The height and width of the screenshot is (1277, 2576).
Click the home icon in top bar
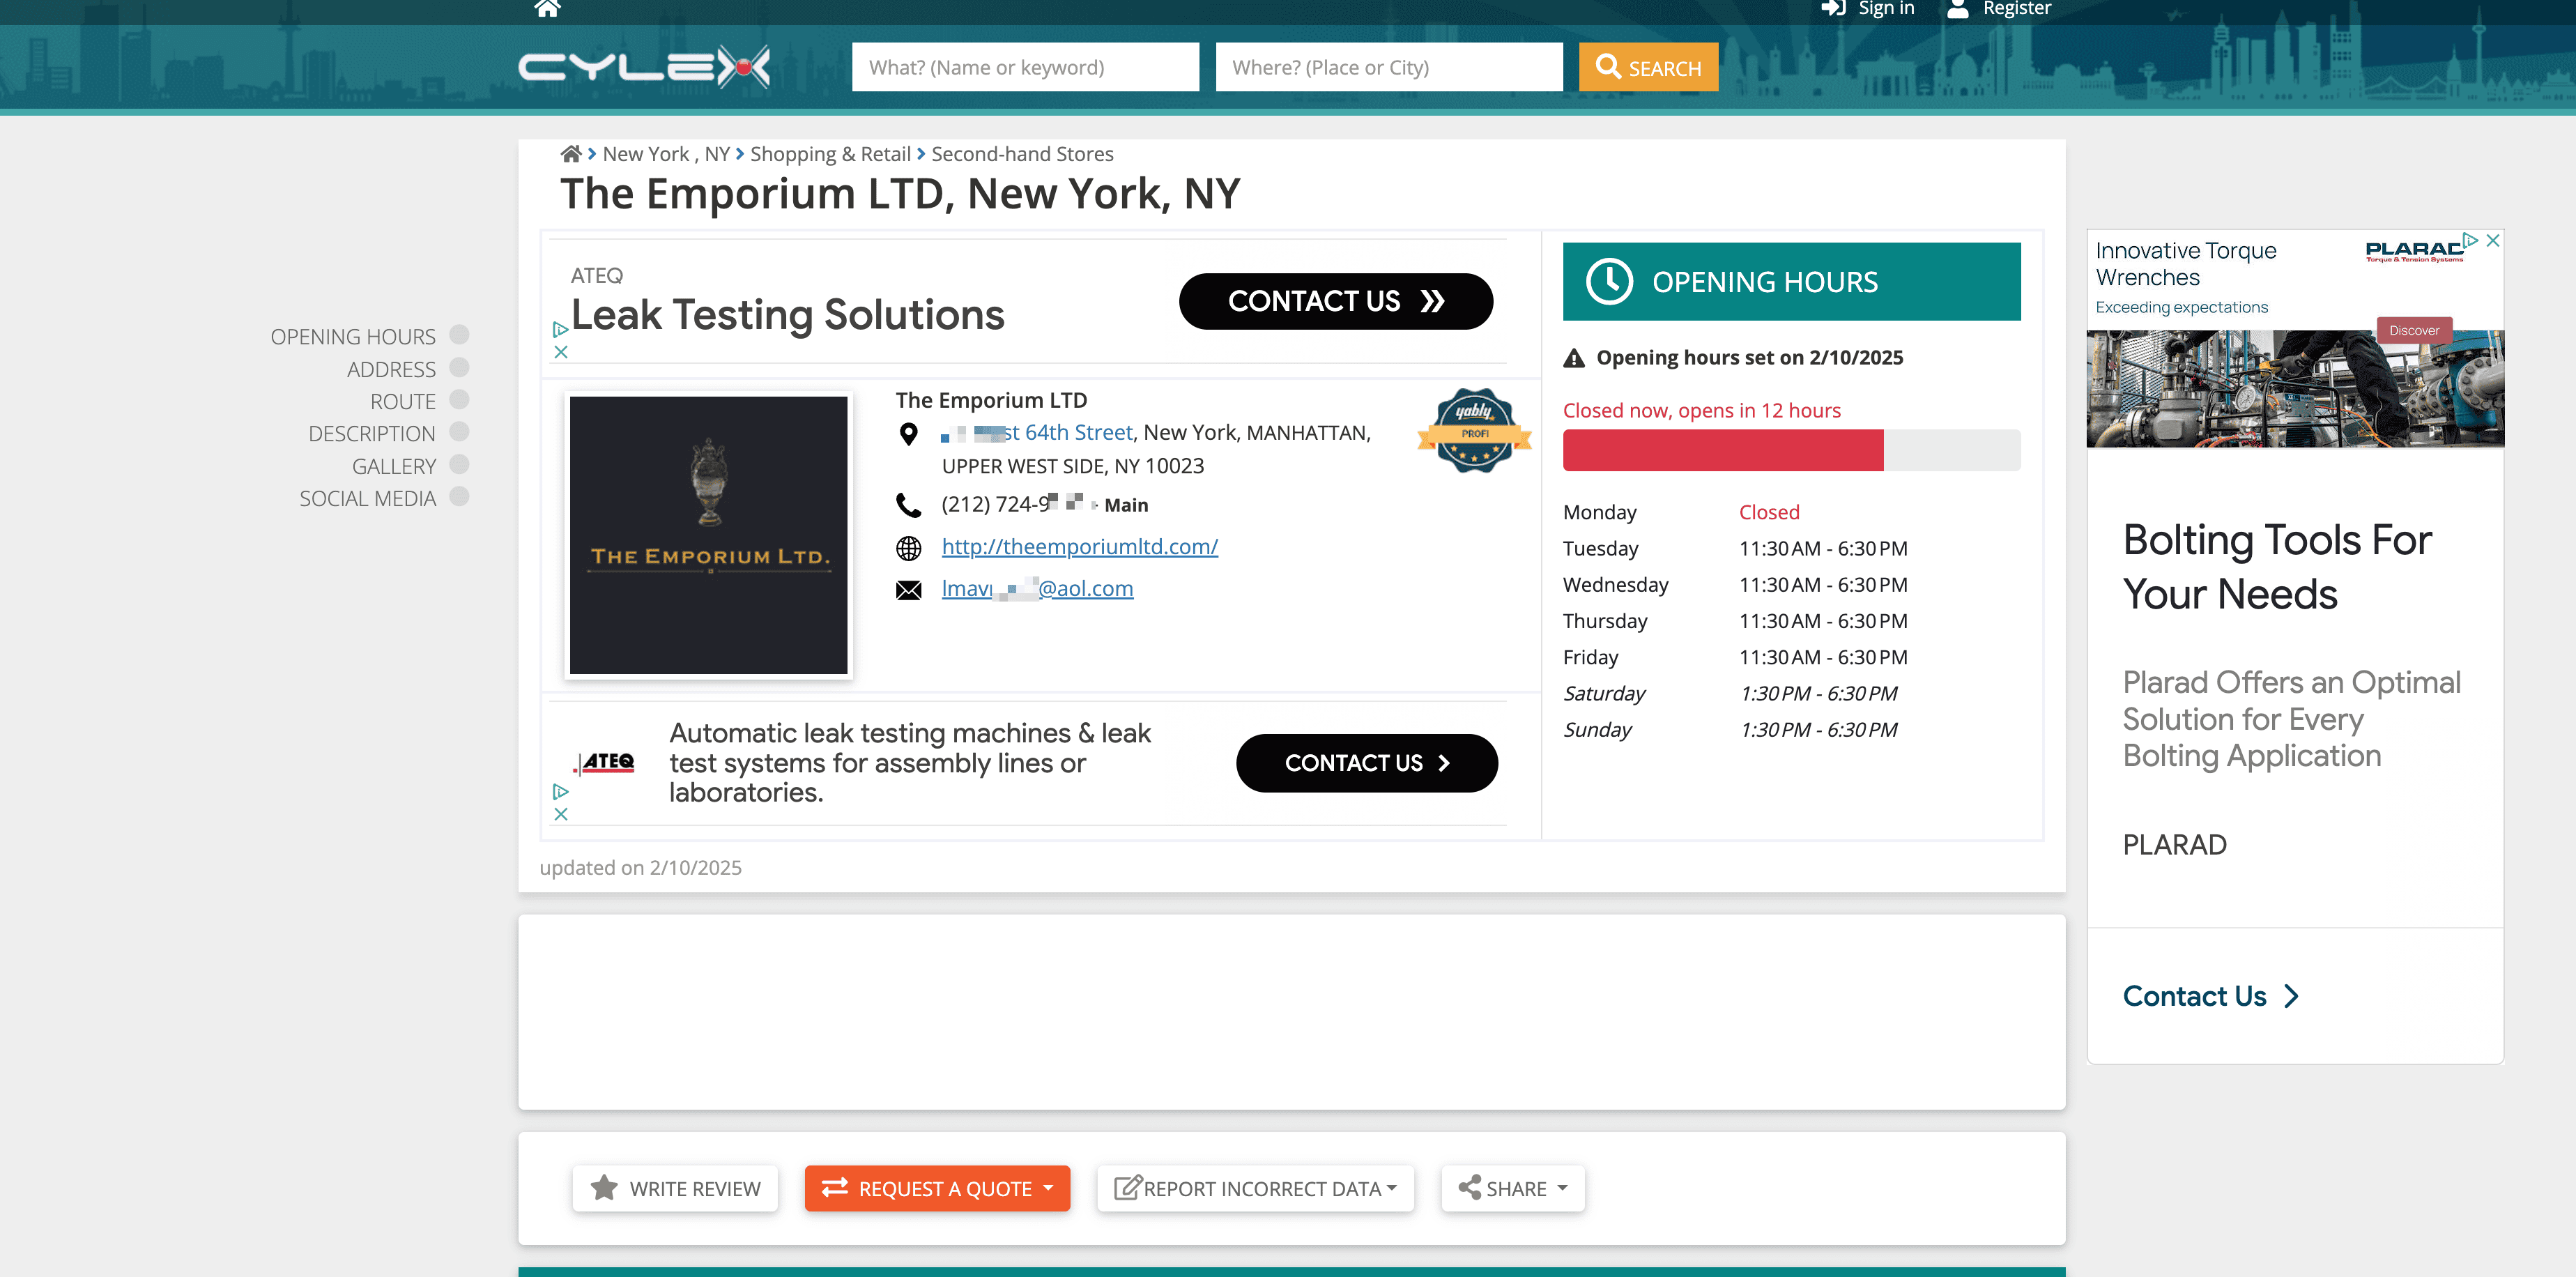tap(547, 9)
